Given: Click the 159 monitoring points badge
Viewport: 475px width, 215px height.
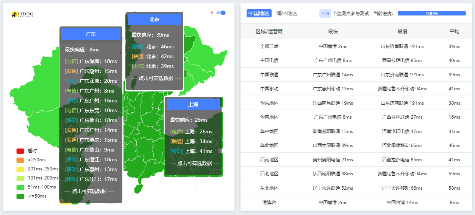Looking at the screenshot, I should (325, 13).
